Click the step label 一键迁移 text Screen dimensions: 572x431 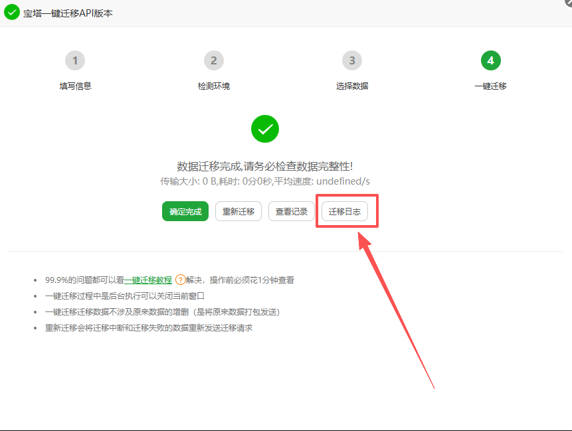point(490,85)
